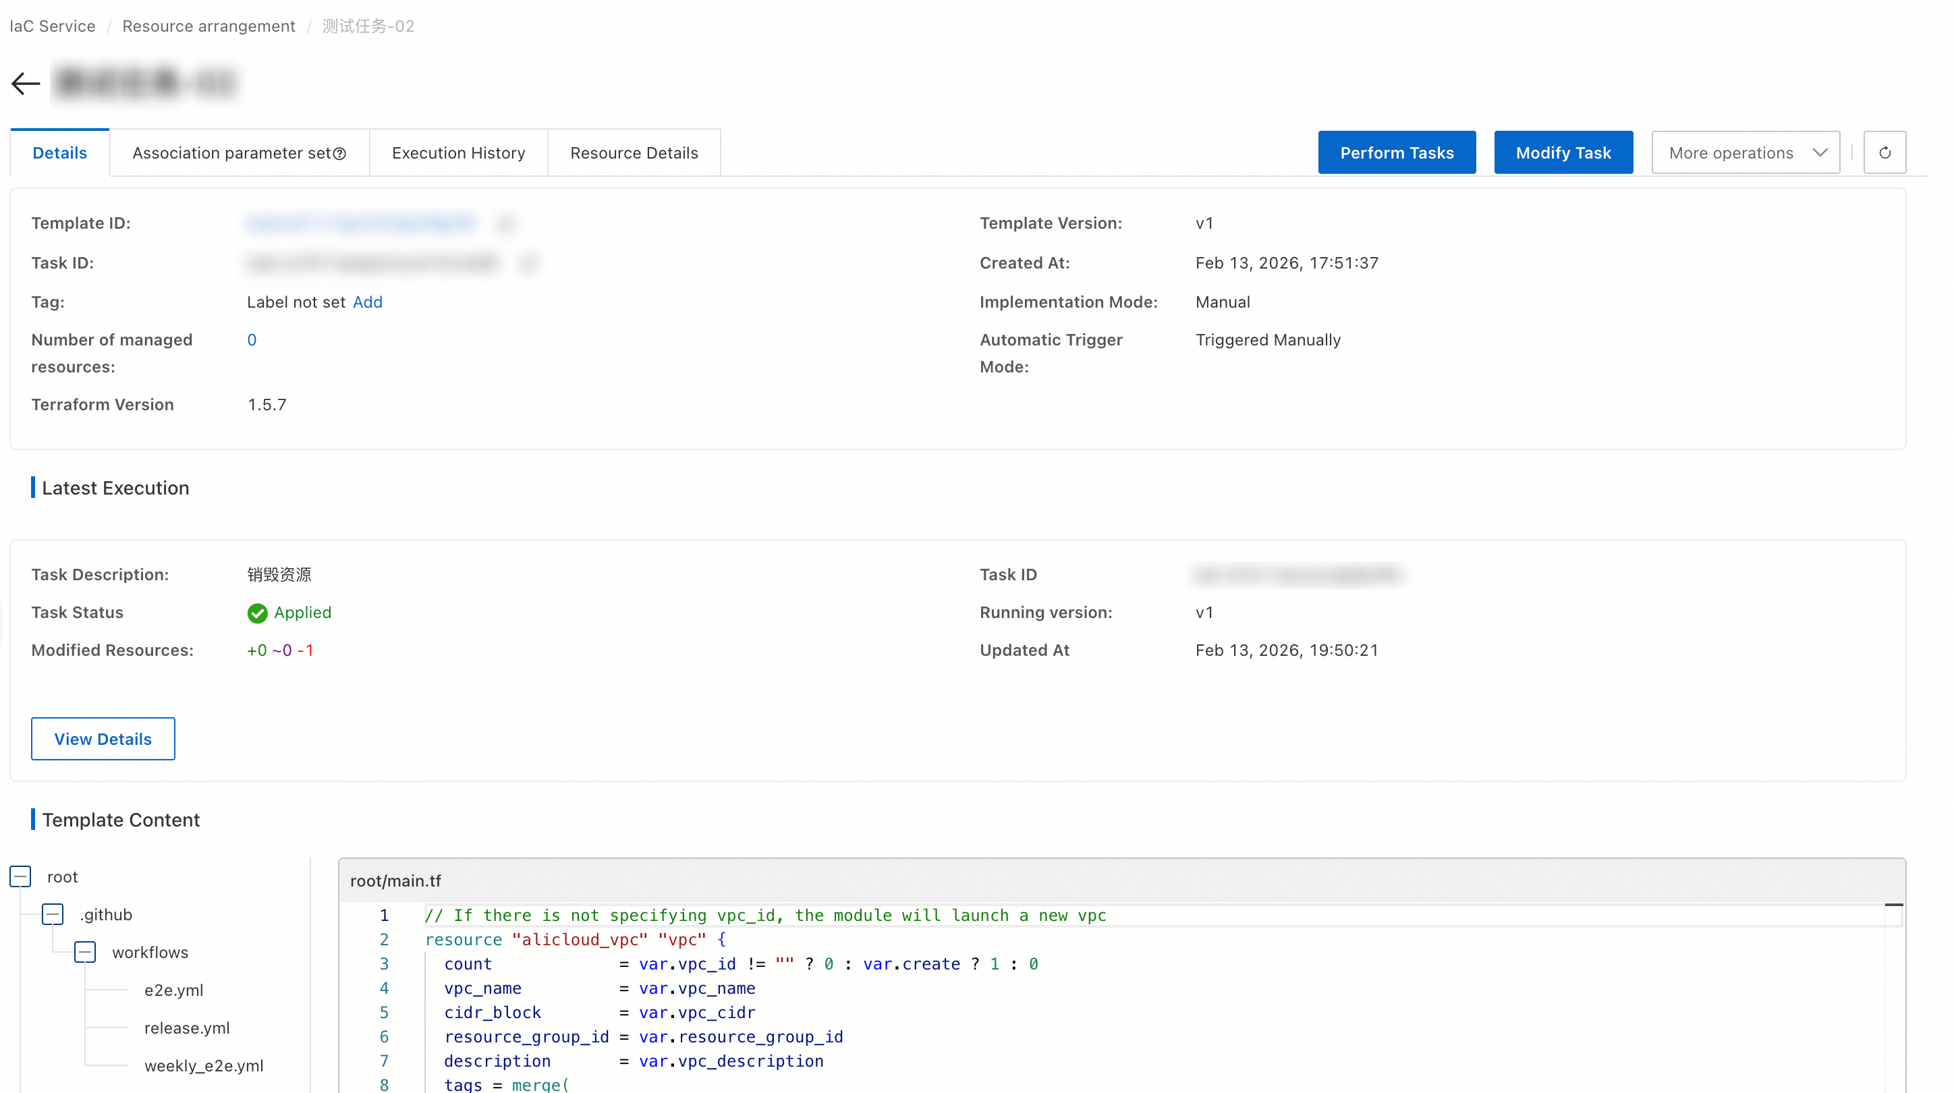Click the managed resources count 0

click(x=252, y=340)
